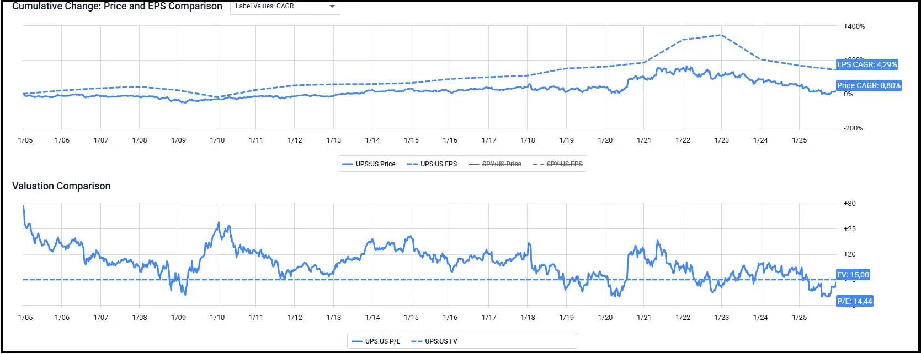Toggle the UPS:US Price legend item
Image resolution: width=921 pixels, height=354 pixels.
[369, 164]
